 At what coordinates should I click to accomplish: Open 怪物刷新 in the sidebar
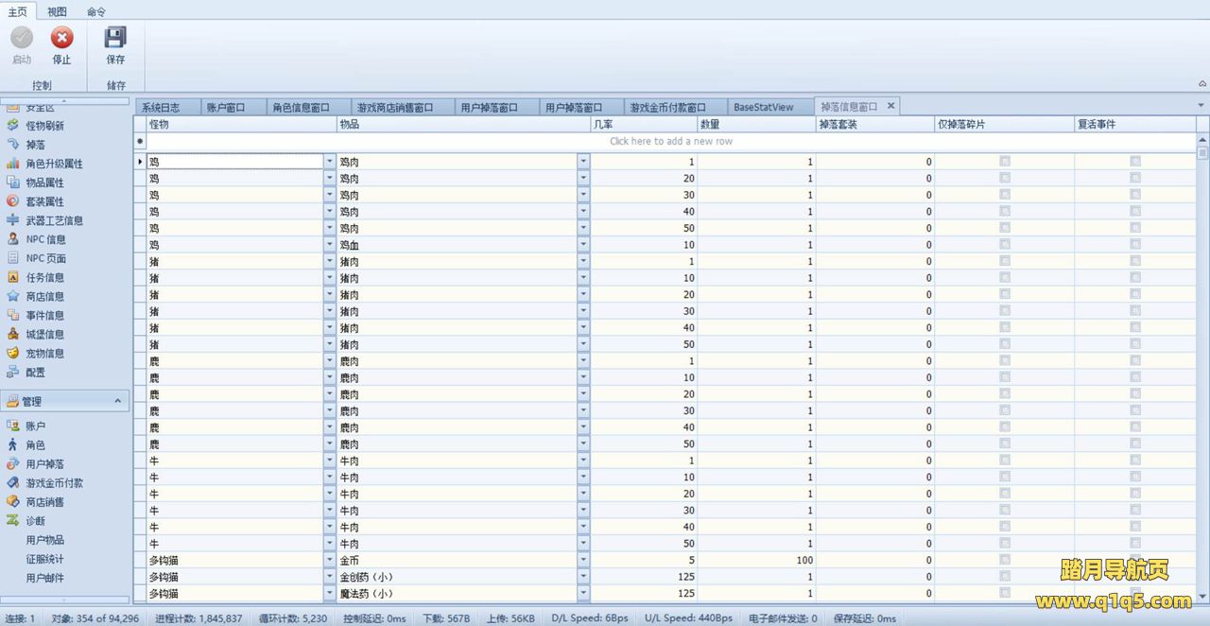click(44, 126)
